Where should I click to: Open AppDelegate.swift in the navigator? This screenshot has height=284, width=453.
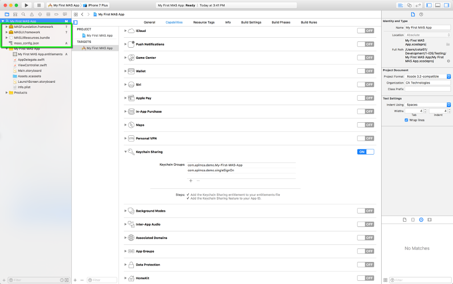[31, 60]
